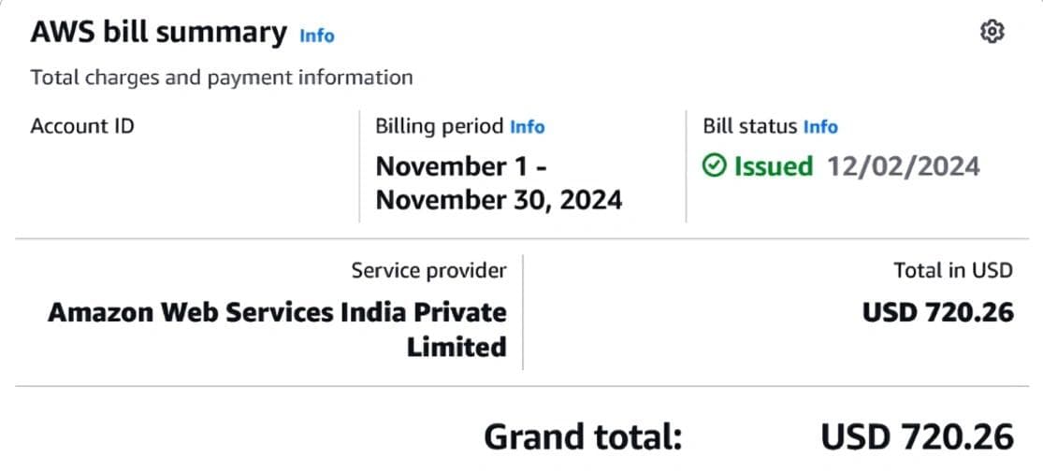Select the issue date 12/02/2024
Screen dimensions: 1043x471
(903, 166)
